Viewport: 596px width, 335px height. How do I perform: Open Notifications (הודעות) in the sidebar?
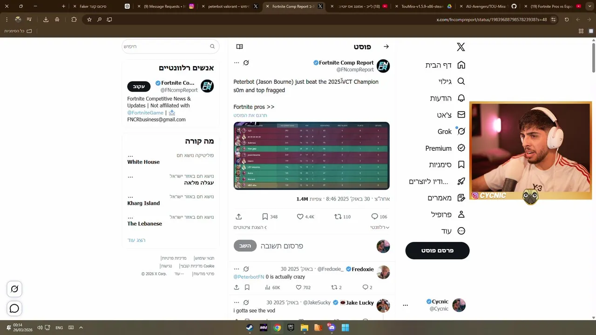(x=447, y=98)
